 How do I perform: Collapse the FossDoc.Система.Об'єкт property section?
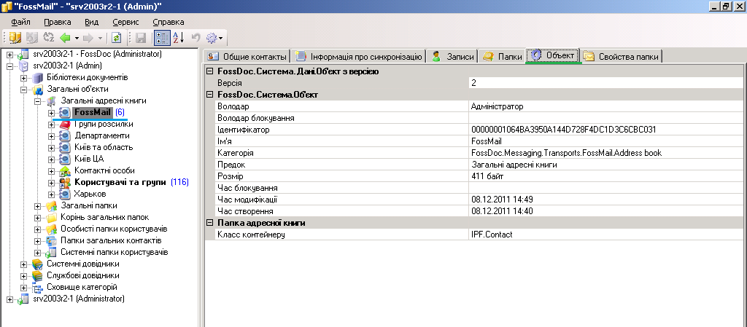(211, 95)
